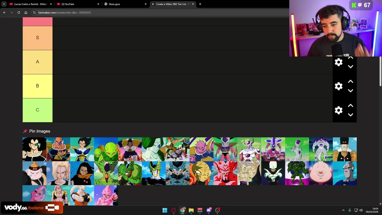The height and width of the screenshot is (215, 382).
Task: Close the (2) YouTube tab
Action: point(98,4)
